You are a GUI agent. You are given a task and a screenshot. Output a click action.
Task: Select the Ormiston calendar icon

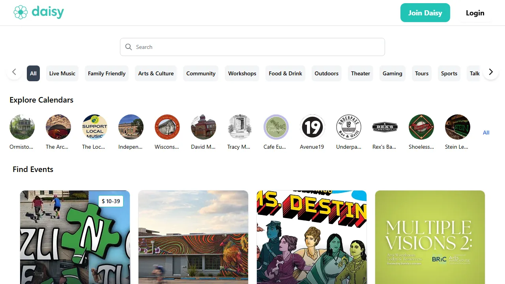point(22,127)
